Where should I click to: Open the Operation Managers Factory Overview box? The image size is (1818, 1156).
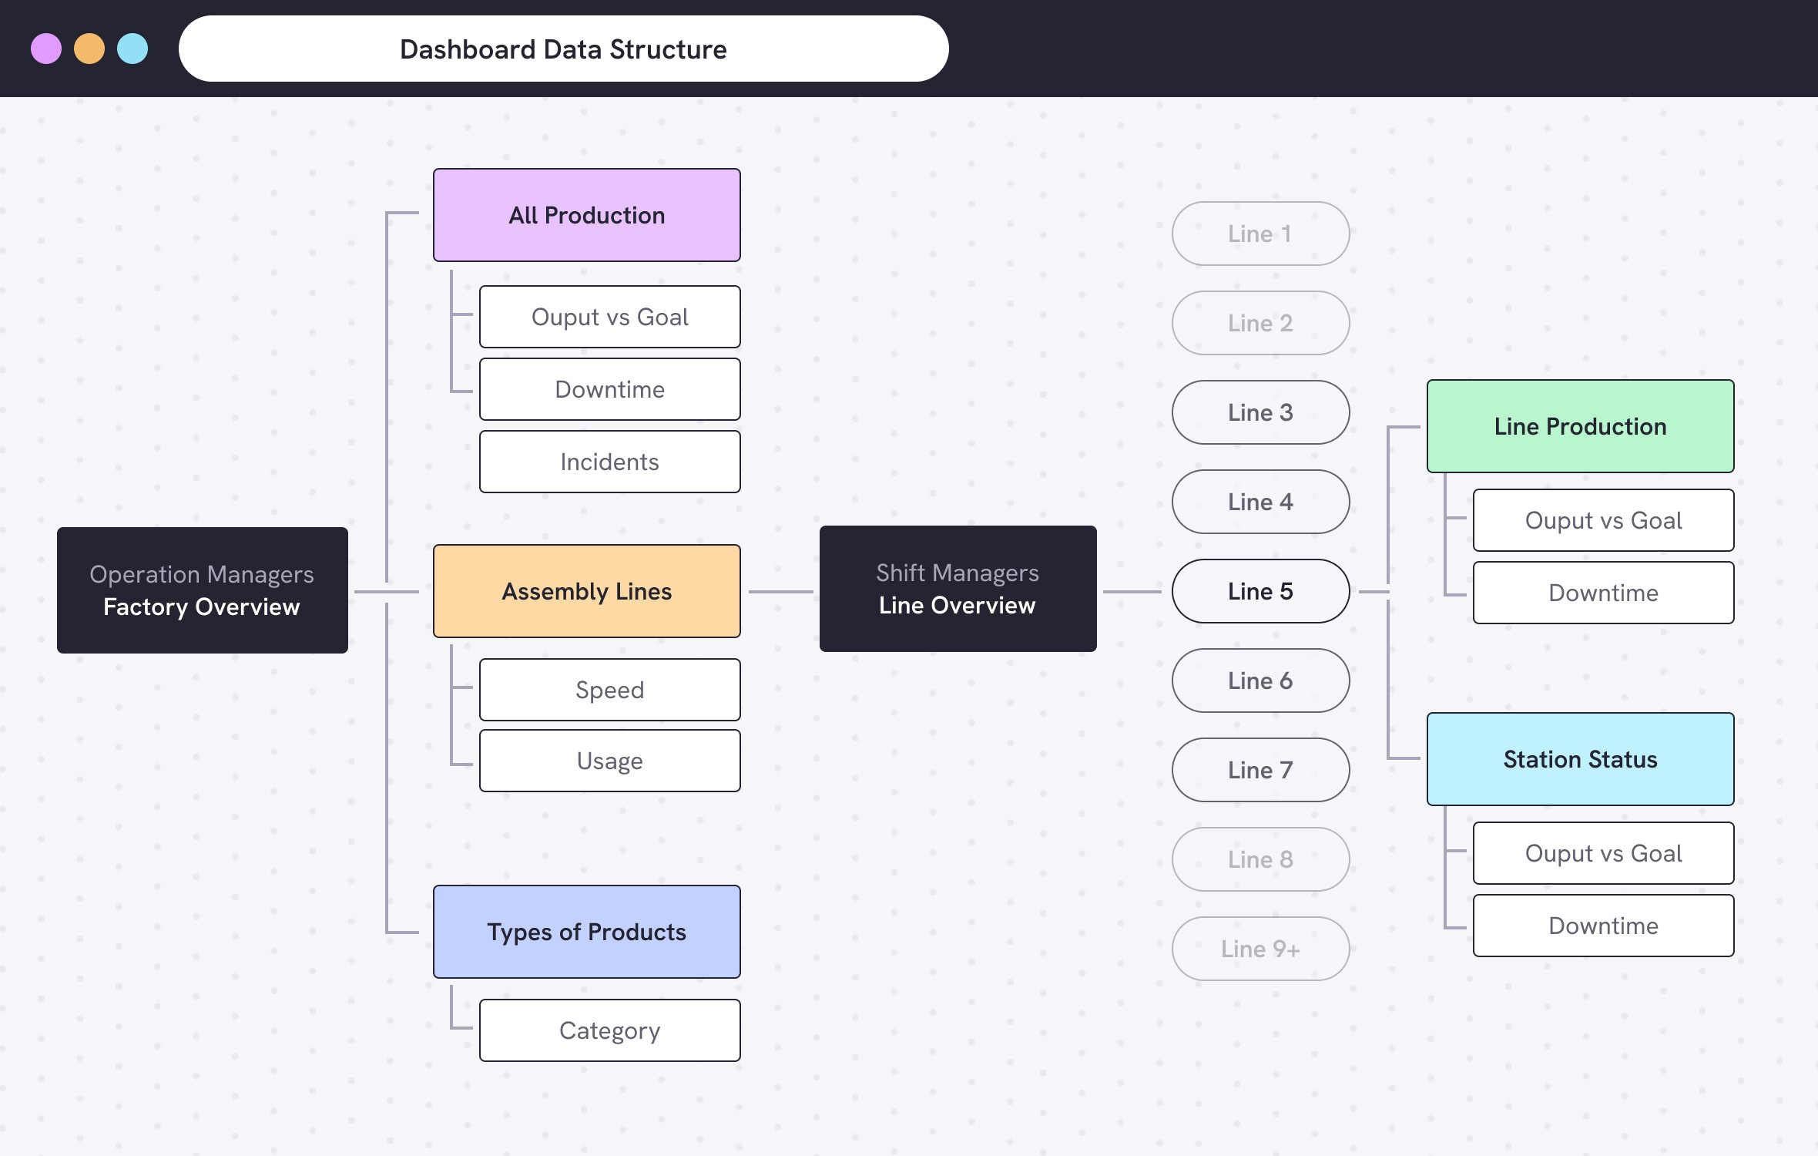(x=202, y=590)
